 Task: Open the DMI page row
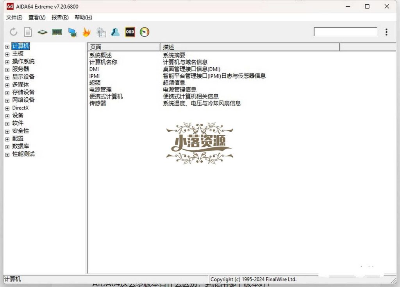pyautogui.click(x=94, y=69)
